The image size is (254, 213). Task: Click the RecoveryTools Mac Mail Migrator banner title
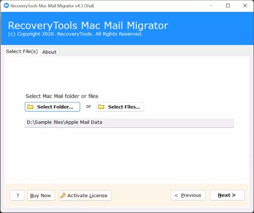pyautogui.click(x=88, y=26)
